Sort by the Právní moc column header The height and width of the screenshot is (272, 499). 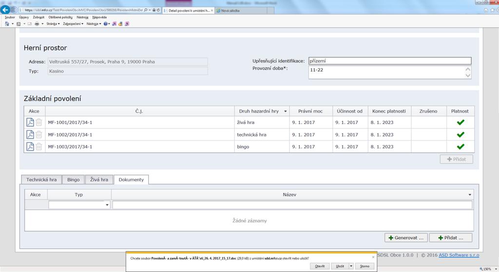pos(310,111)
